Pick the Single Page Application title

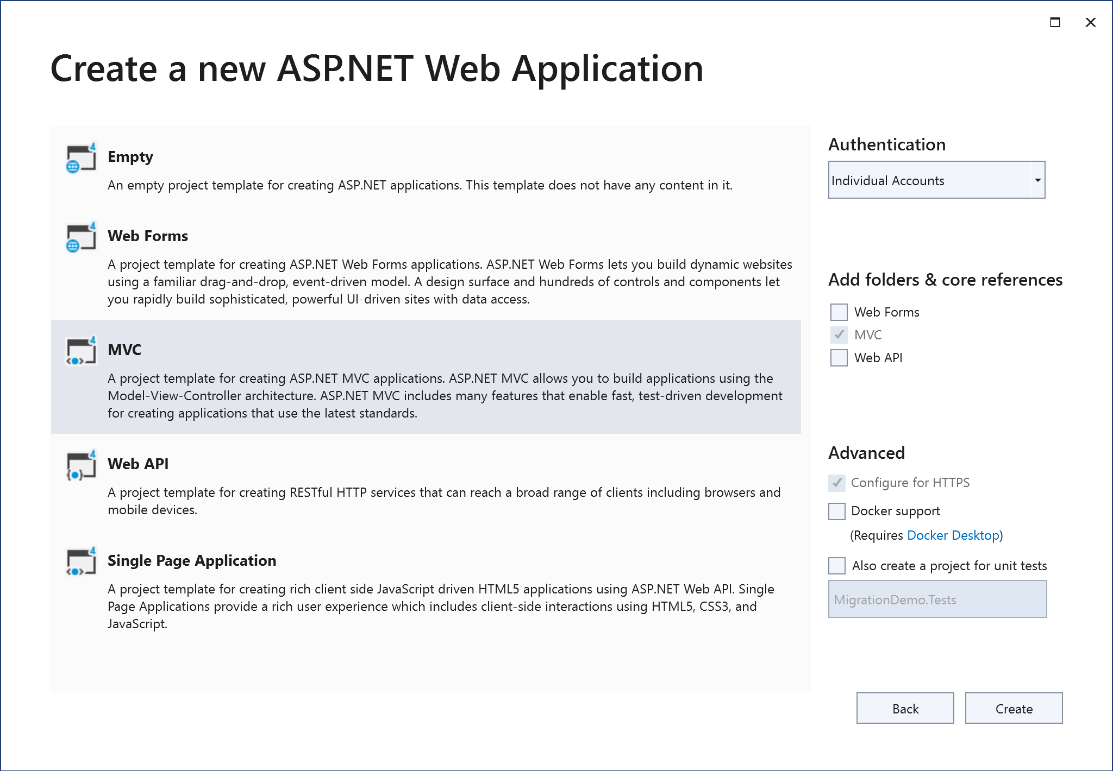[x=192, y=560]
